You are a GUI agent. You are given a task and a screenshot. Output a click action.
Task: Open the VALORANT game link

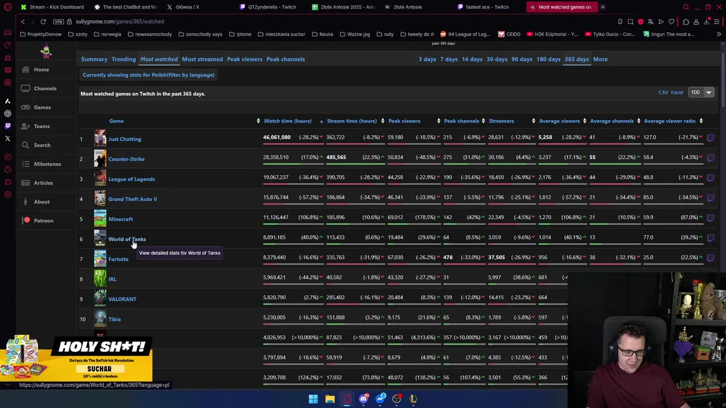(123, 299)
